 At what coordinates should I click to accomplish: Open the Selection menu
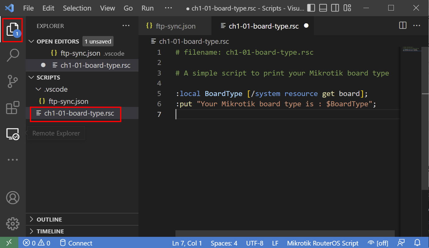point(77,8)
